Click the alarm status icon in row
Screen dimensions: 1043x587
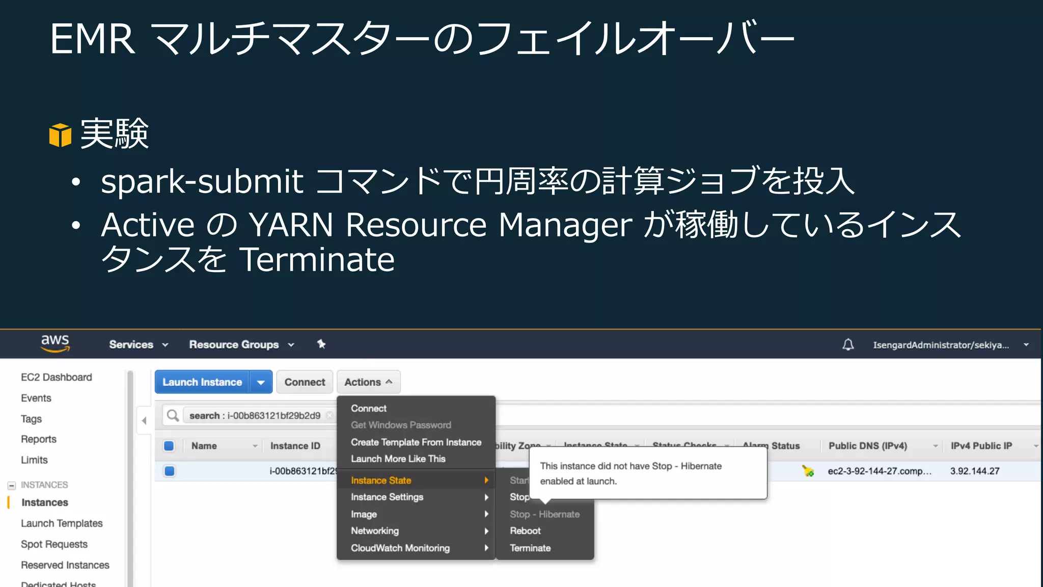click(x=808, y=471)
